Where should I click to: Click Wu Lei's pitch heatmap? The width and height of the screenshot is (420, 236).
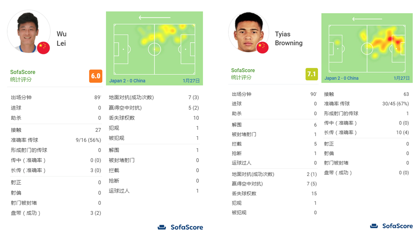pos(154,49)
